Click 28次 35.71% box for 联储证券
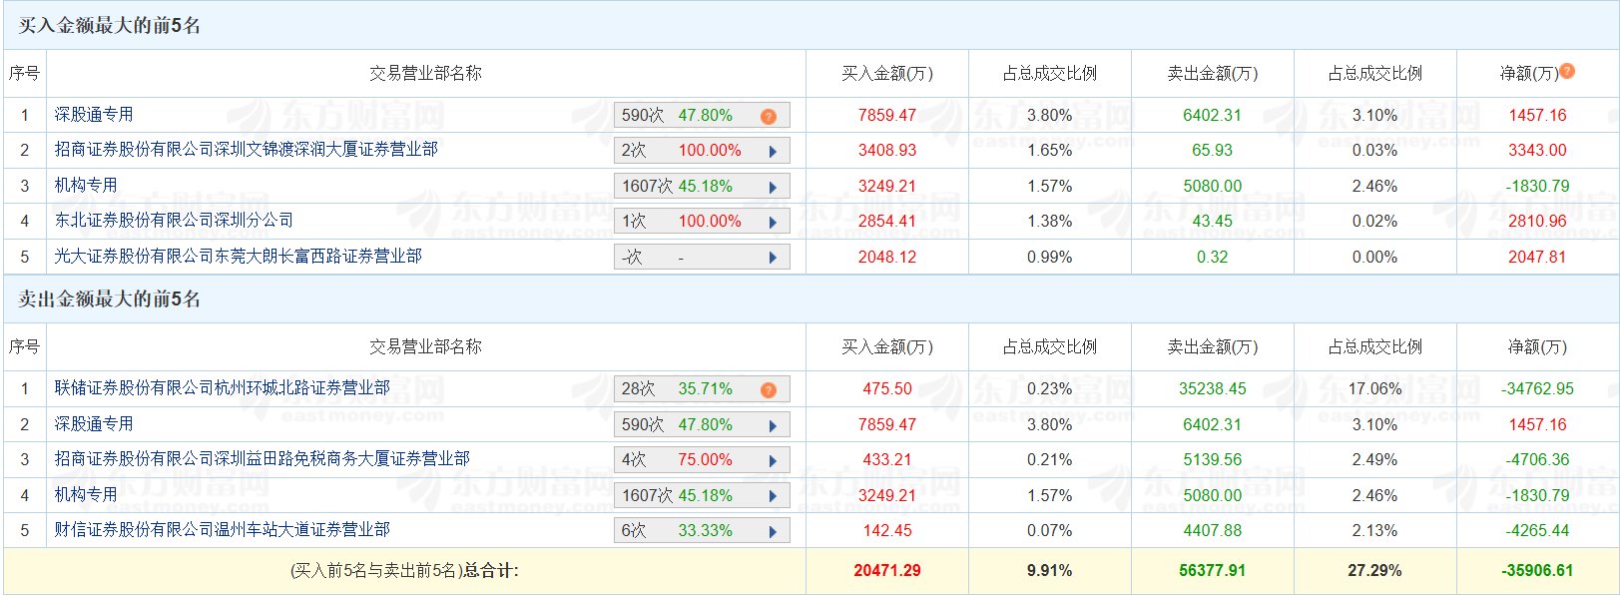1620x596 pixels. [x=702, y=389]
